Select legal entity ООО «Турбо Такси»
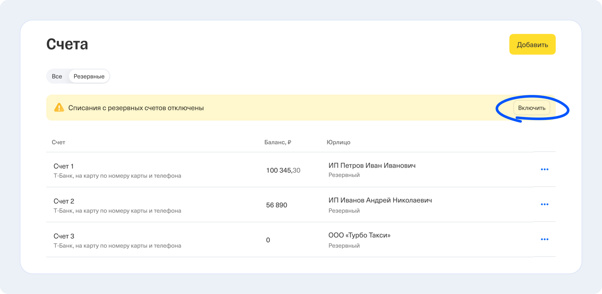 coord(359,235)
